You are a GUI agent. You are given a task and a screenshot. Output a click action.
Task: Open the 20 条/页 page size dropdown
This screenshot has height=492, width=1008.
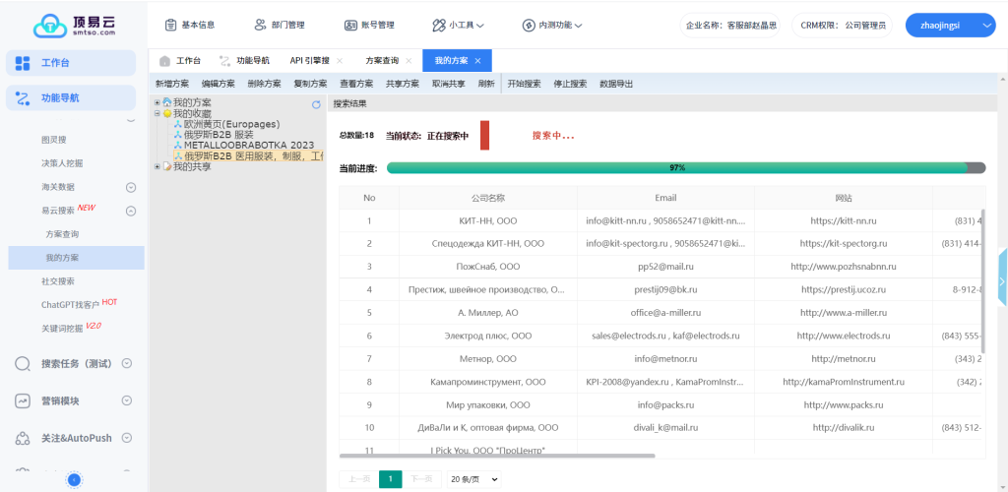point(473,479)
